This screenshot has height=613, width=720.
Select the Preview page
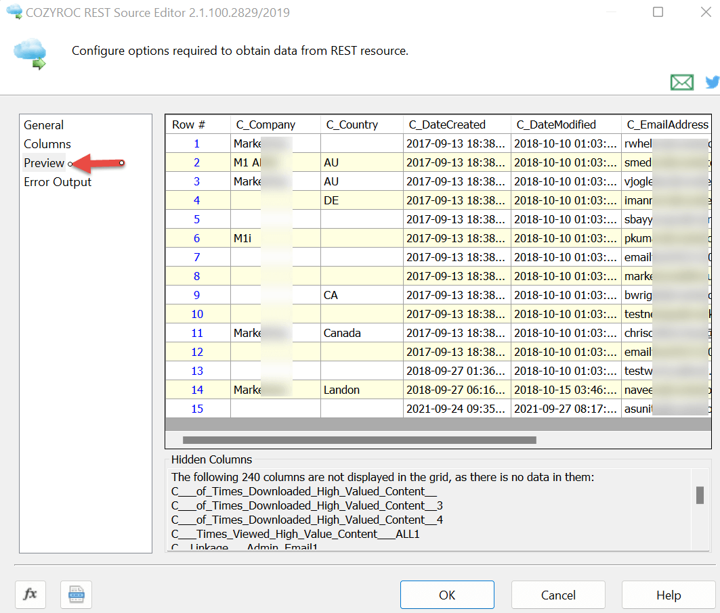click(44, 163)
